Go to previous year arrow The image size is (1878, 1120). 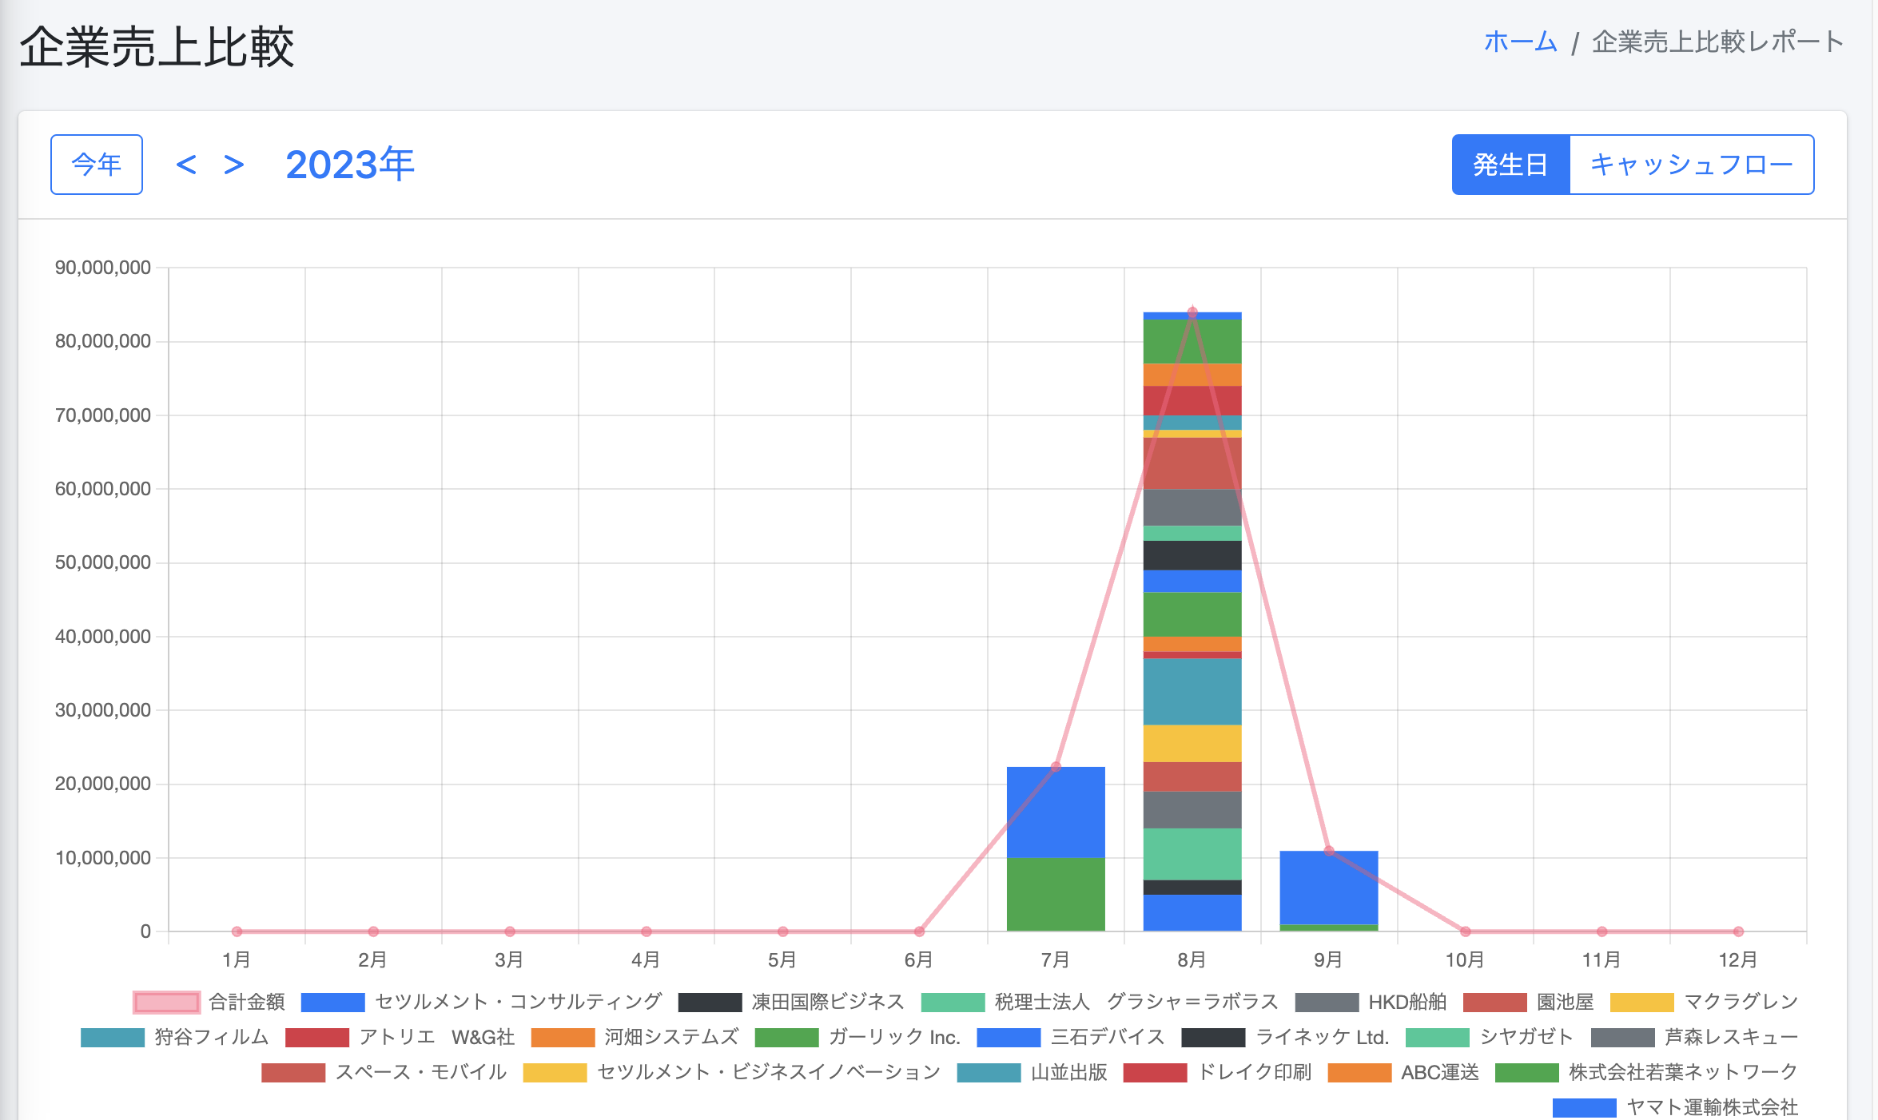click(186, 165)
